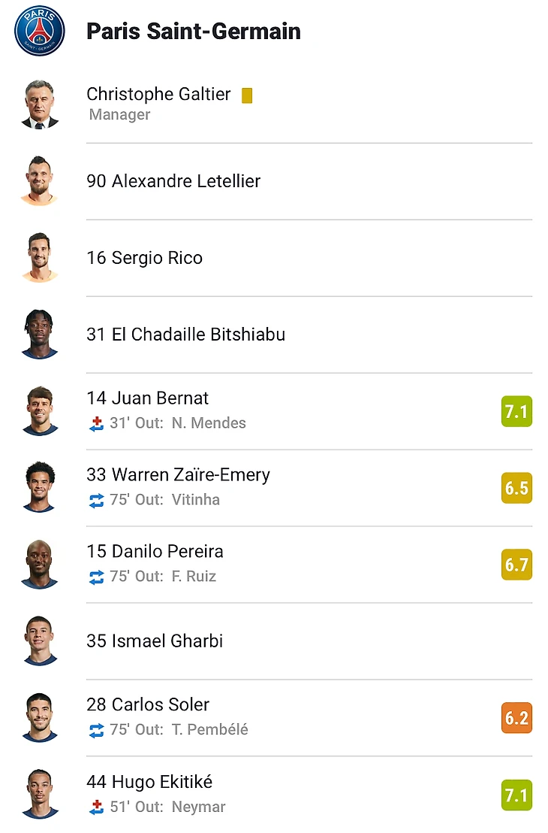
Task: Click Sergio Rico's avatar
Action: [40, 257]
